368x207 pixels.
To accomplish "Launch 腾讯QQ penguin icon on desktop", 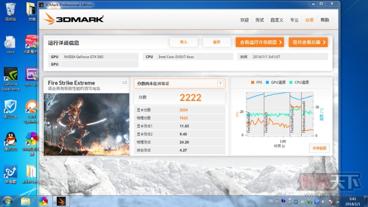I will [10, 142].
